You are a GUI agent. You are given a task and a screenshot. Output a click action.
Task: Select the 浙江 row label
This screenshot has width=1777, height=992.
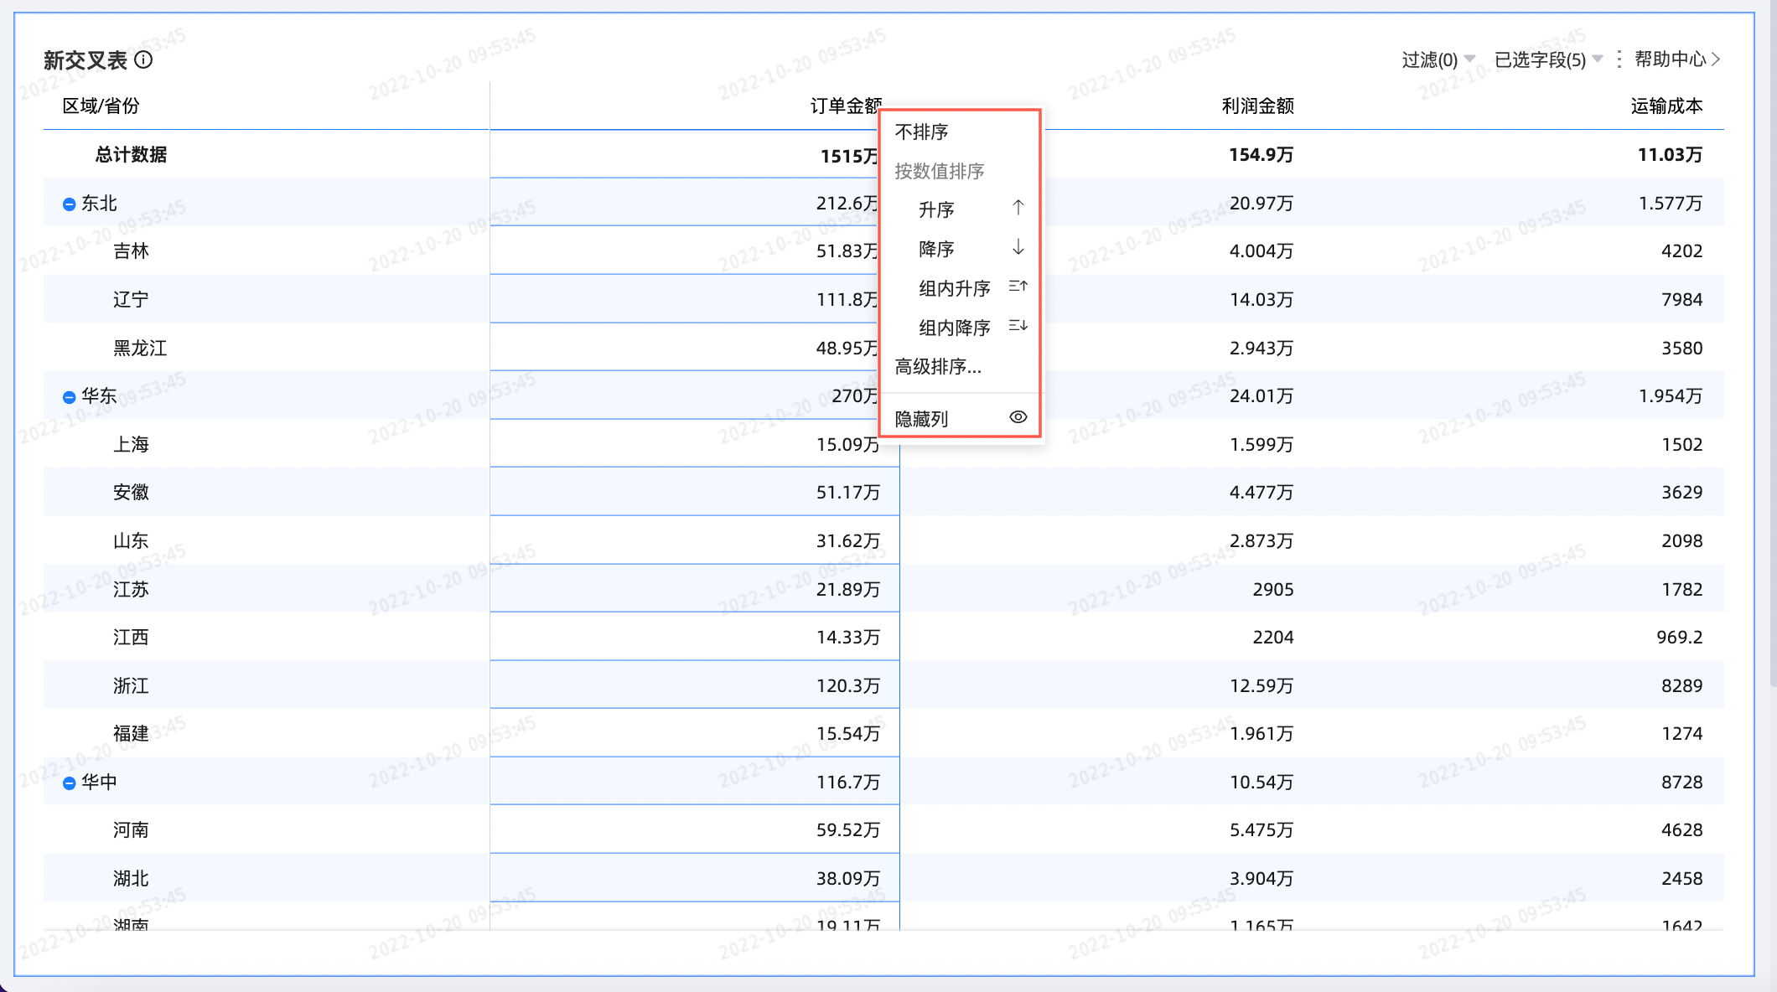click(x=131, y=685)
